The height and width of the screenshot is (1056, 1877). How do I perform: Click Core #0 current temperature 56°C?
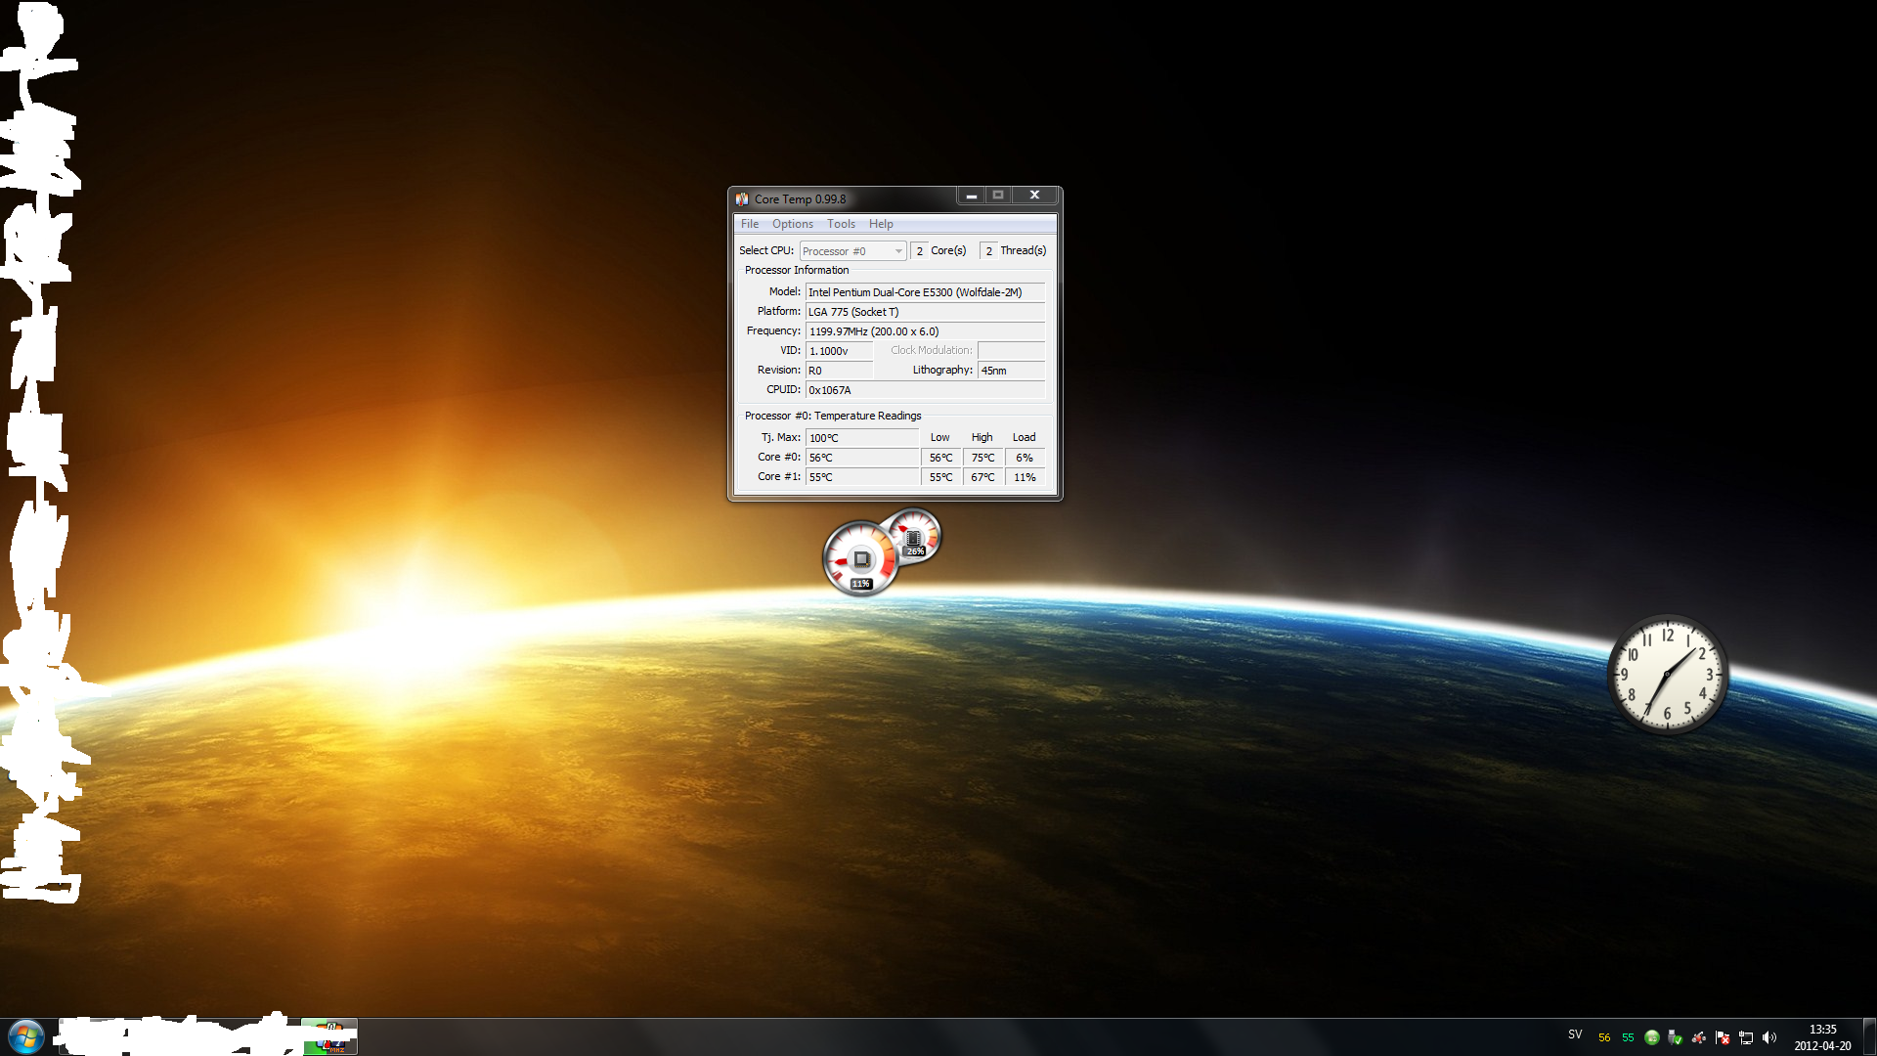861,458
